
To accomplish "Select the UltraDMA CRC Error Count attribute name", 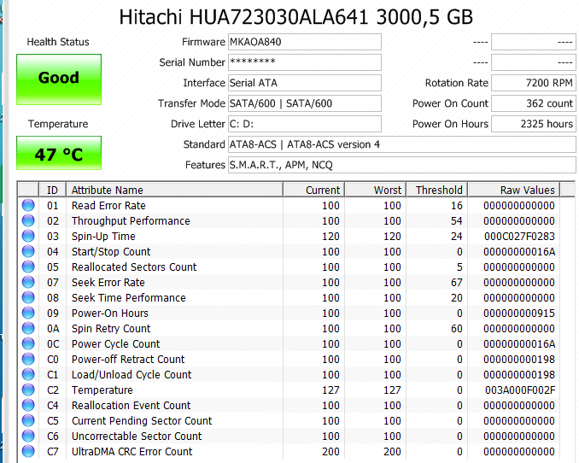I will point(132,452).
